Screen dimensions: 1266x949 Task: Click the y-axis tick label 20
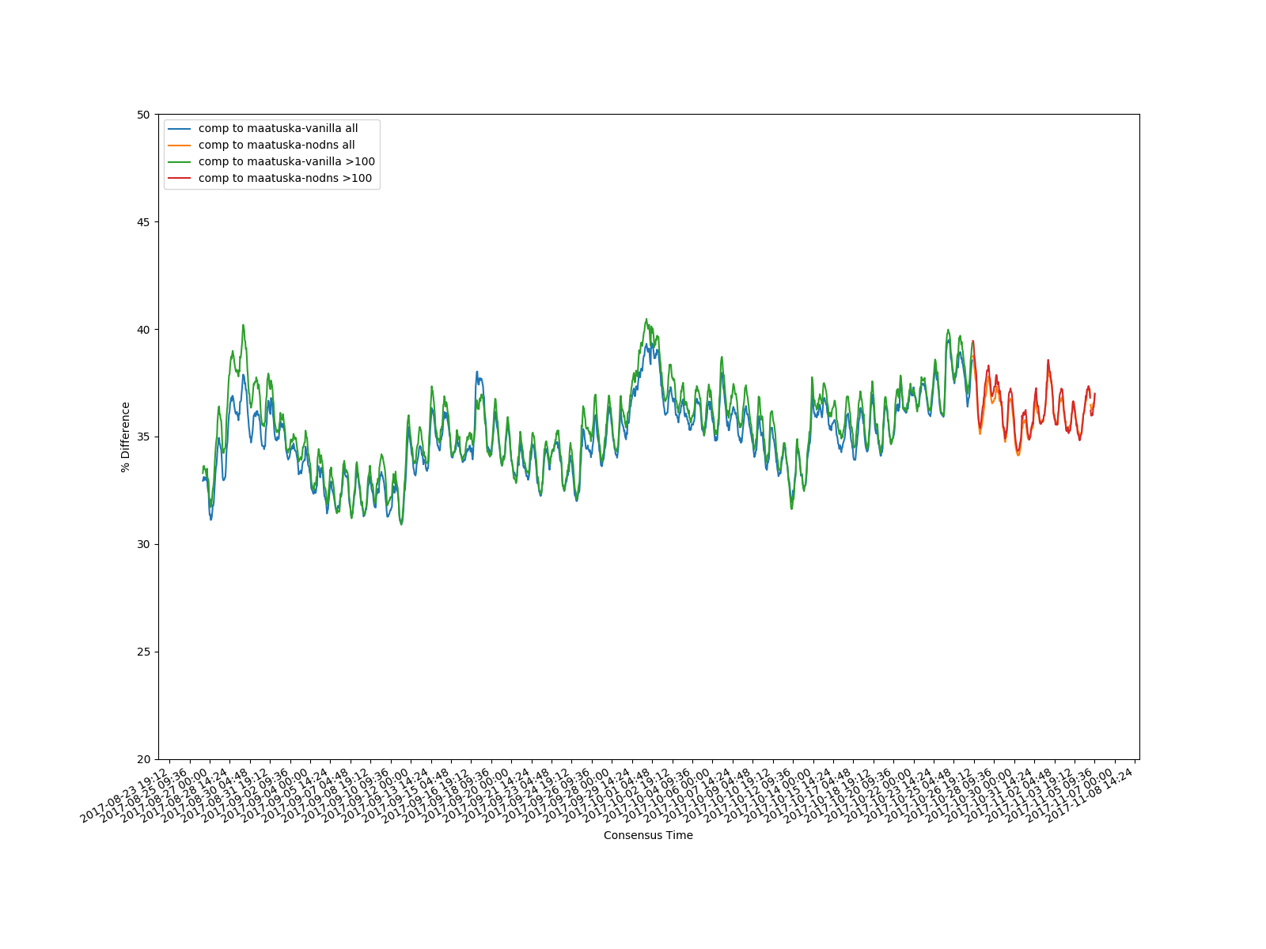(143, 760)
